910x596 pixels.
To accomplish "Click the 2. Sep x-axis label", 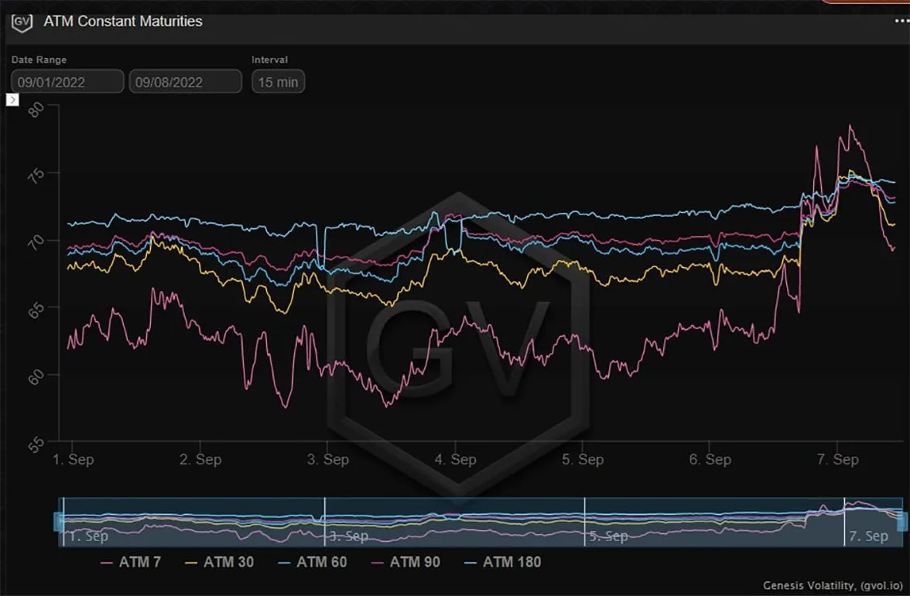I will 200,459.
